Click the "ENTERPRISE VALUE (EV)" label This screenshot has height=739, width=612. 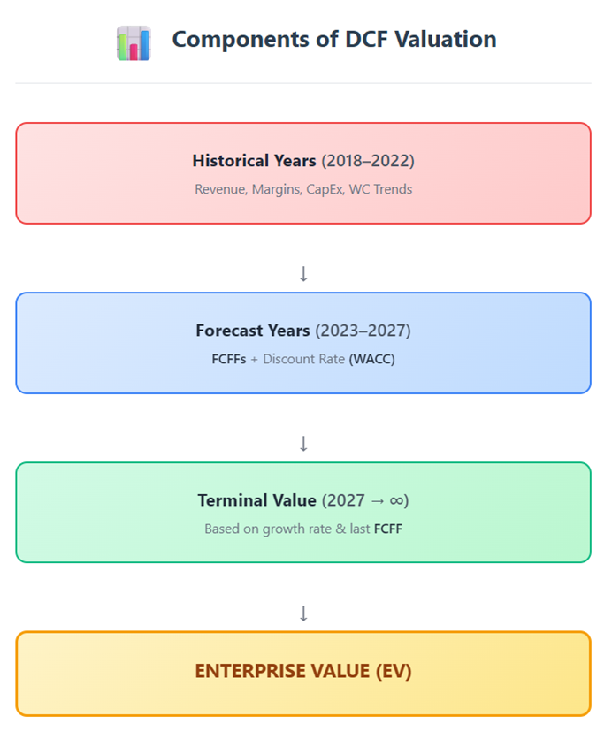(x=302, y=671)
